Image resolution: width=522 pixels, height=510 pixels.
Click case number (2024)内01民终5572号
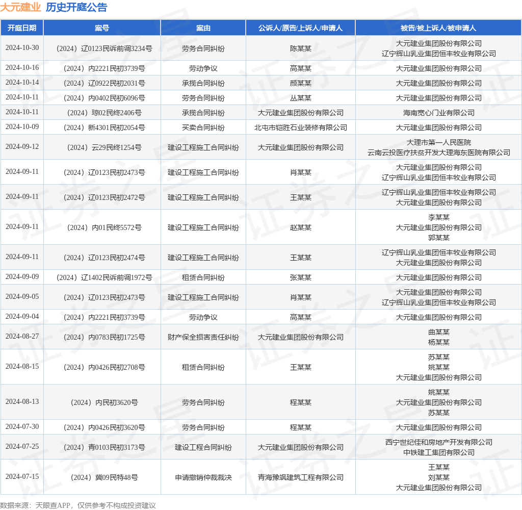click(x=104, y=228)
